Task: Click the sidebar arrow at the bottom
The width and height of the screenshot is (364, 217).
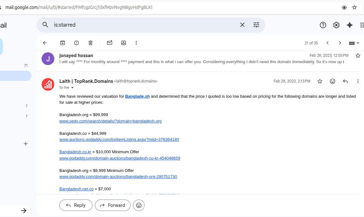Action: click(24, 211)
